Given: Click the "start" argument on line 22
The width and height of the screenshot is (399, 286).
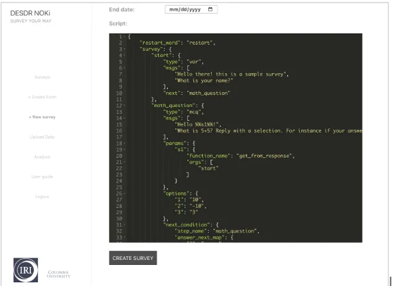Looking at the screenshot, I should (x=208, y=168).
